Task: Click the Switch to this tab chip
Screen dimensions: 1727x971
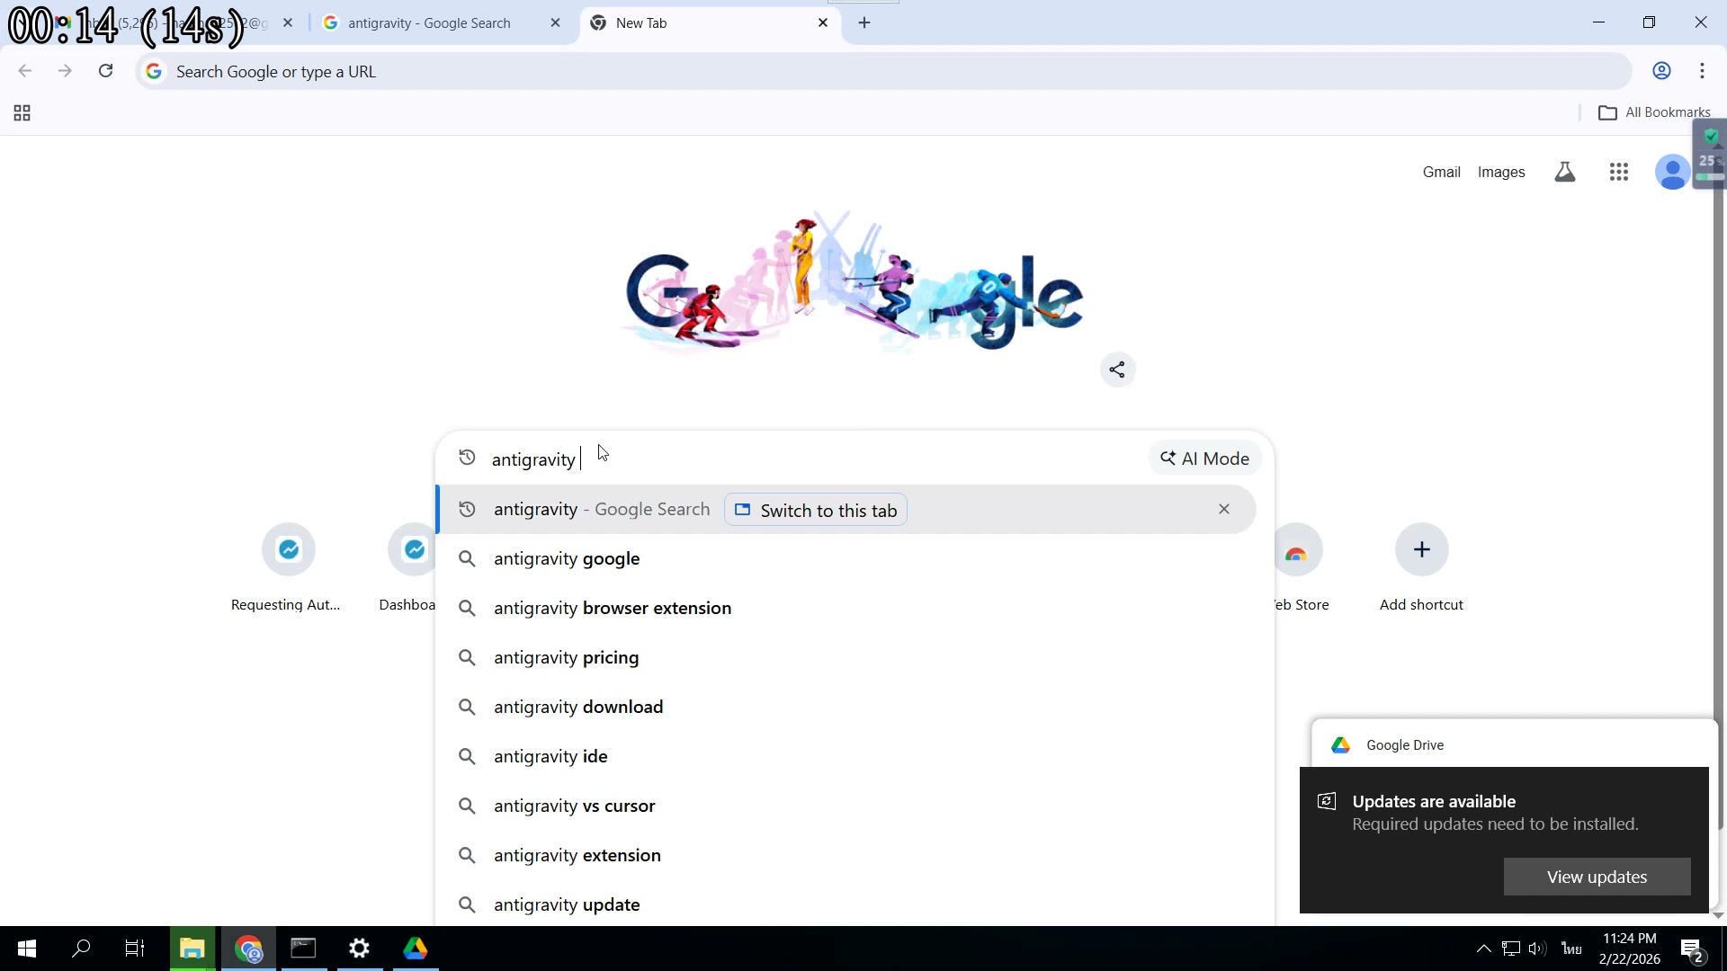Action: coord(815,510)
